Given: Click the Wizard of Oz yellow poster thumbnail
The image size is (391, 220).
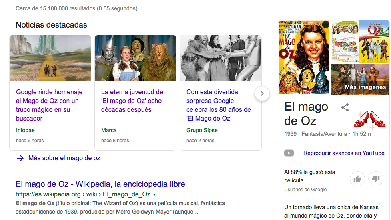Looking at the screenshot, I should coord(374,42).
